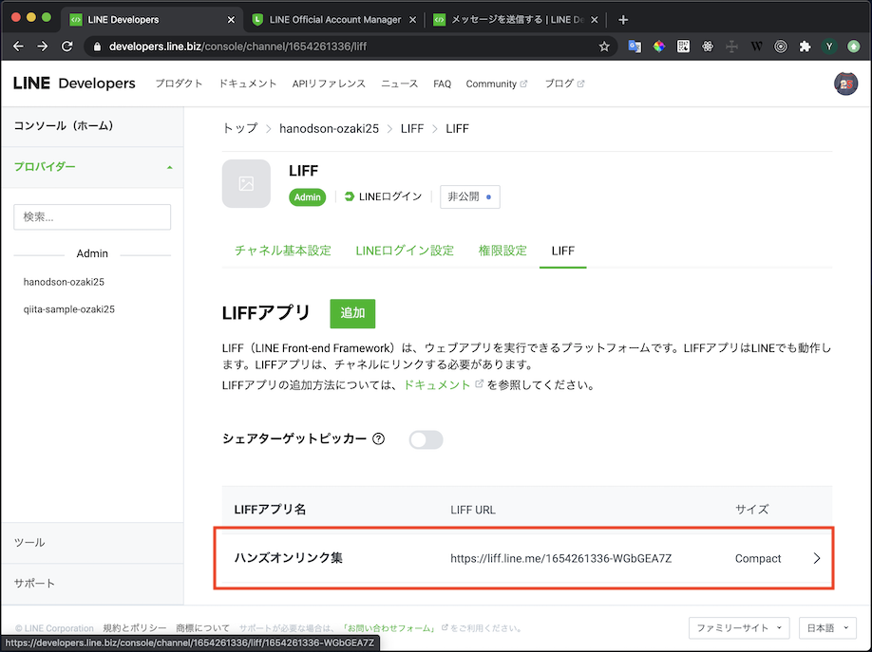This screenshot has height=652, width=872.
Task: Open the colorful color-picker extension icon
Action: pyautogui.click(x=659, y=47)
